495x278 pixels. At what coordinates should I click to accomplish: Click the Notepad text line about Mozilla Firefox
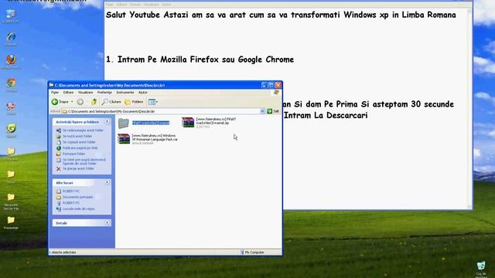tap(200, 59)
